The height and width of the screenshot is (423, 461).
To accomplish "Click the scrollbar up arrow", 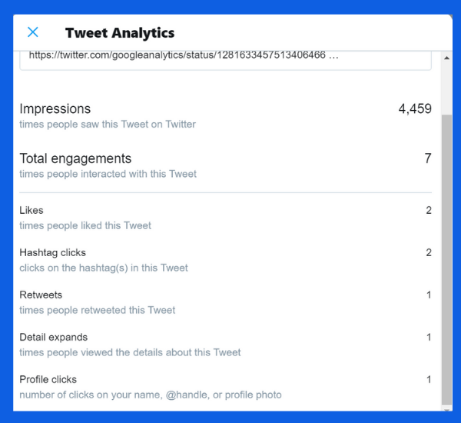I will [x=446, y=58].
